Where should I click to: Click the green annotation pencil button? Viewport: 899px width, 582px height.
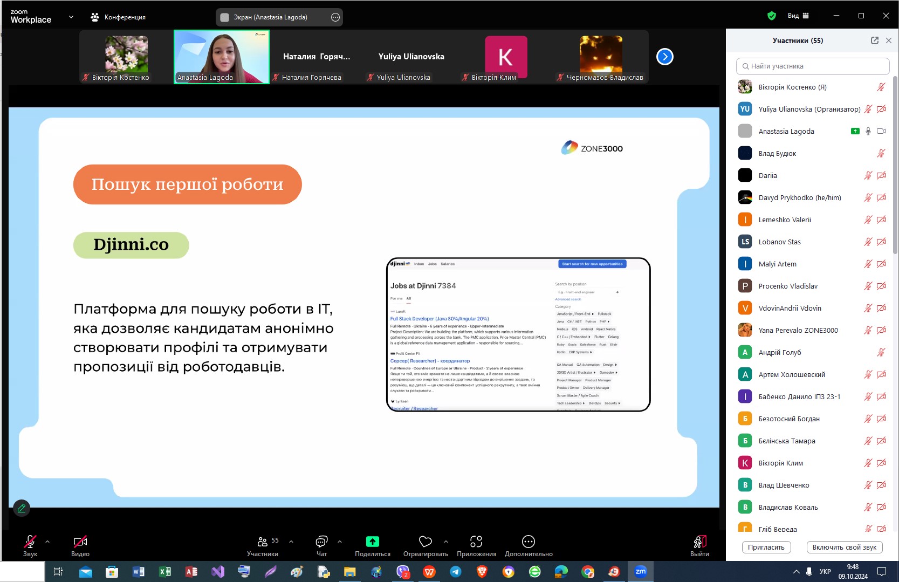pyautogui.click(x=22, y=508)
